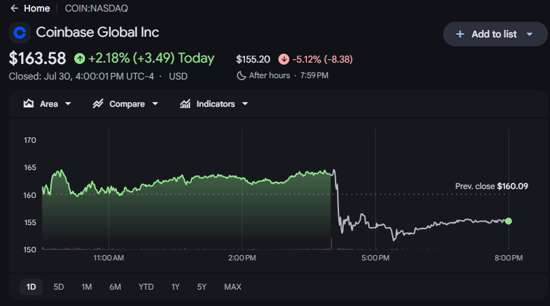Click the green up arrow icon
Screen dimensions: 550x306
(x=80, y=58)
